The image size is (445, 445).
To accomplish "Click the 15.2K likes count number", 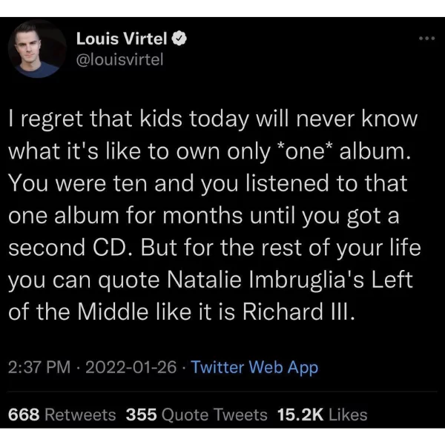I will 300,415.
